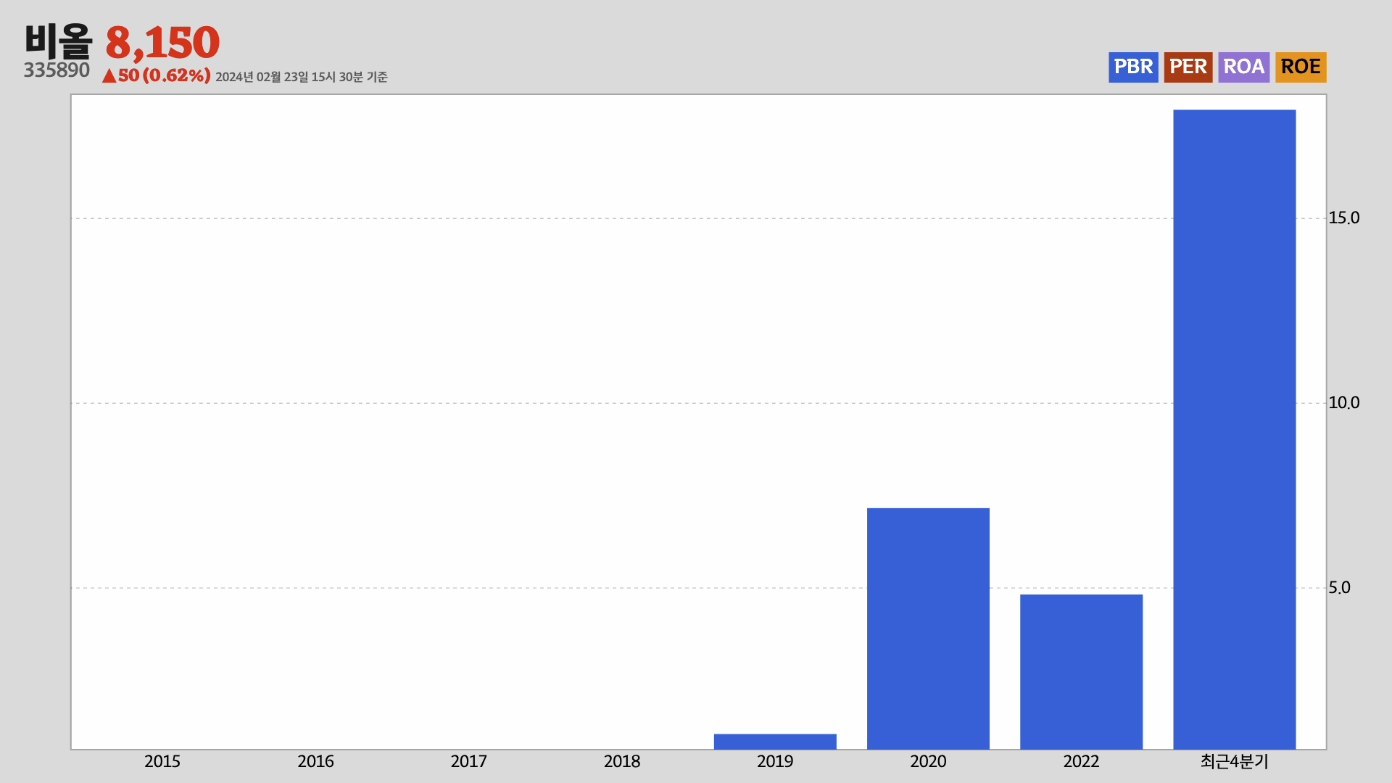This screenshot has width=1392, height=783.
Task: Click the 2022 x-axis label
Action: (1081, 761)
